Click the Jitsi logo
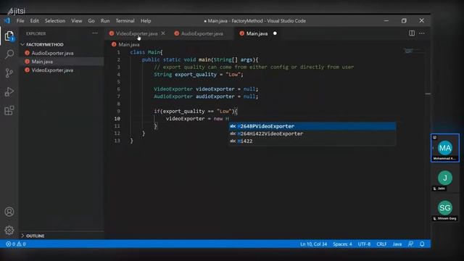The width and height of the screenshot is (464, 261). pyautogui.click(x=16, y=11)
